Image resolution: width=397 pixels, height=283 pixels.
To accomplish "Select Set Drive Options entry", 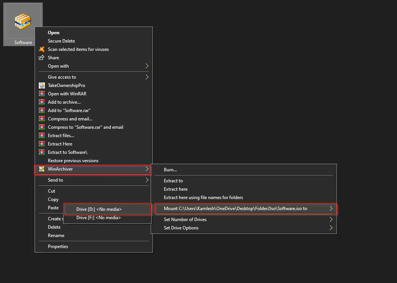I will tap(244, 228).
